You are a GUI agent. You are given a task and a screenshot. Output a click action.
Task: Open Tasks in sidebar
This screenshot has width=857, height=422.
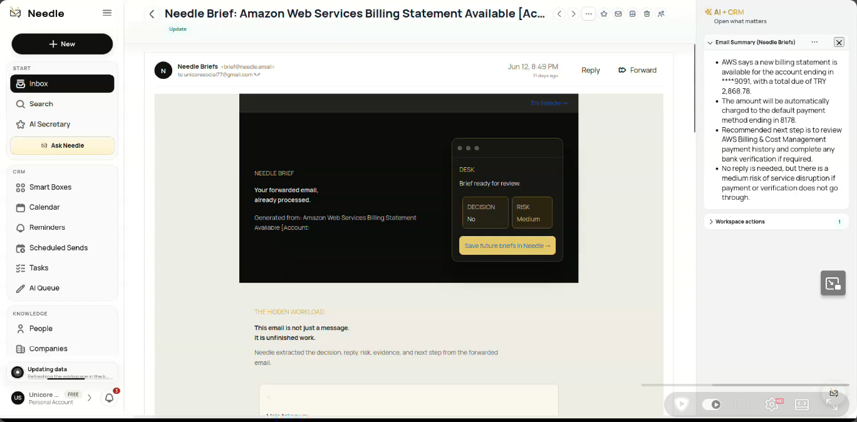click(62, 268)
